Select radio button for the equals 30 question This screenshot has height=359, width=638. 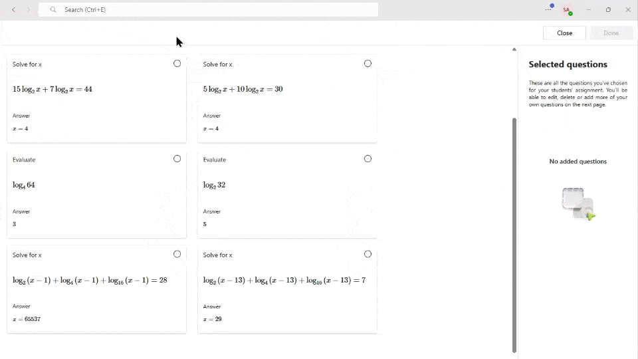368,64
